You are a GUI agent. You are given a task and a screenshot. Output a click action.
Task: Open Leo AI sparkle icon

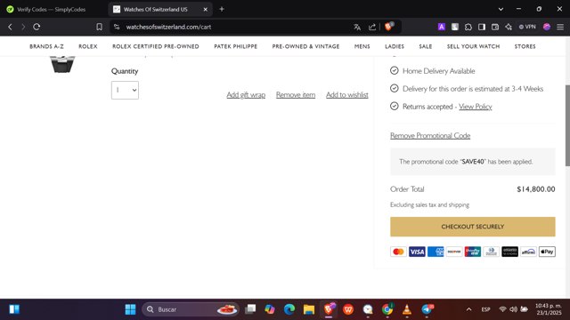click(509, 27)
